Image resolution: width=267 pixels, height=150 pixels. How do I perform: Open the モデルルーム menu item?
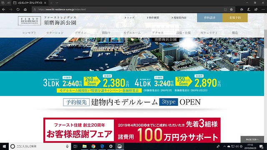[x=132, y=32]
